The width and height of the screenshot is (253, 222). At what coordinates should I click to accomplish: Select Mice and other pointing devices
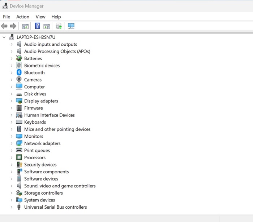57,129
